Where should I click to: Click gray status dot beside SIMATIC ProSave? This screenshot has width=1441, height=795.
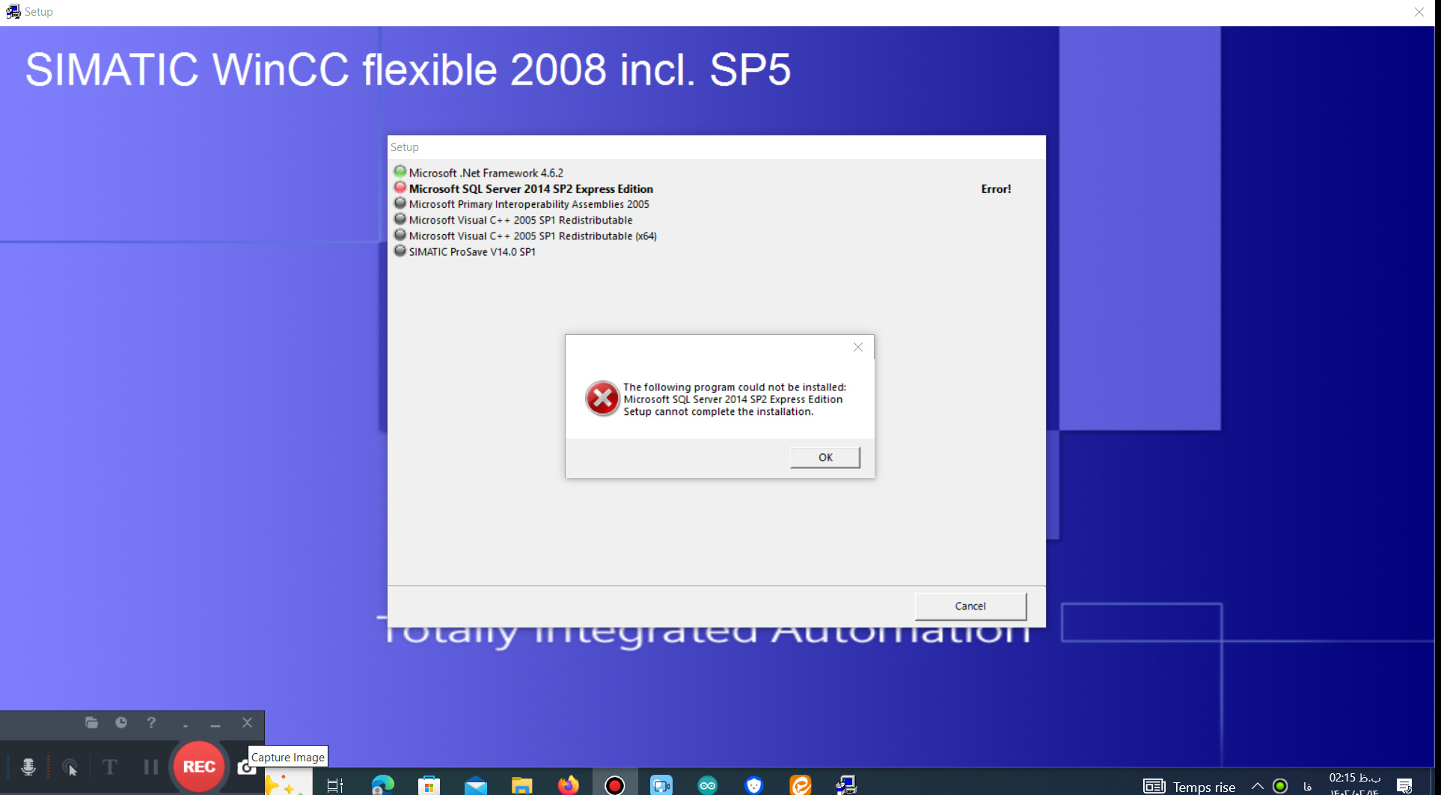click(x=400, y=251)
